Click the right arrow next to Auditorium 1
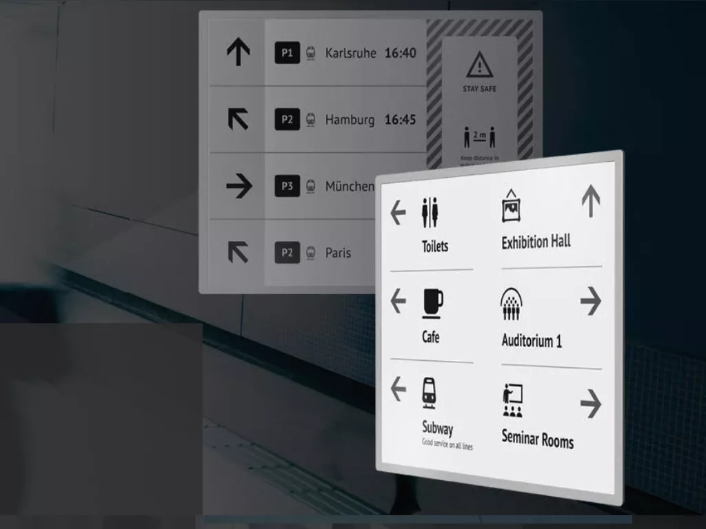 tap(592, 301)
